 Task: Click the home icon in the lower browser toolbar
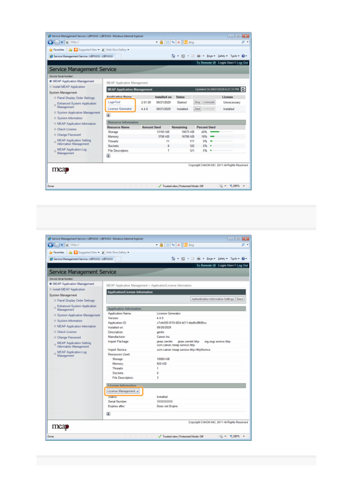pyautogui.click(x=173, y=259)
